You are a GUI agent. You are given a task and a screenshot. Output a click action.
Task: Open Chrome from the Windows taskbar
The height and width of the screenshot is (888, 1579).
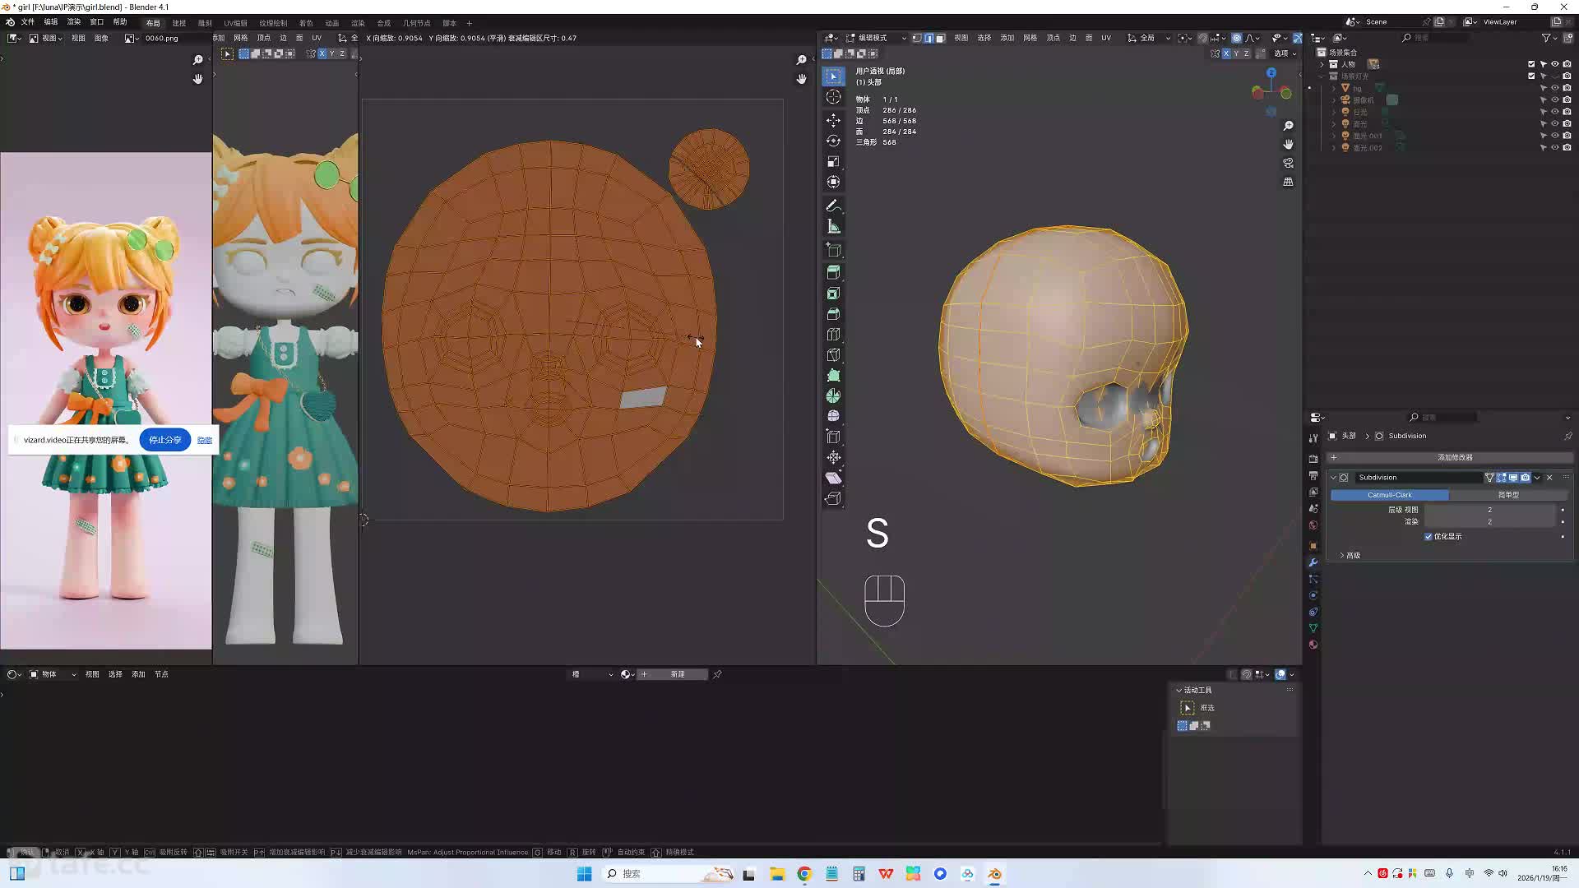[x=804, y=874]
